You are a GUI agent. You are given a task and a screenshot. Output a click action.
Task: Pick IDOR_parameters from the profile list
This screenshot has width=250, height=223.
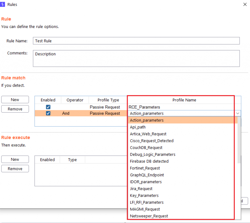pyautogui.click(x=146, y=182)
